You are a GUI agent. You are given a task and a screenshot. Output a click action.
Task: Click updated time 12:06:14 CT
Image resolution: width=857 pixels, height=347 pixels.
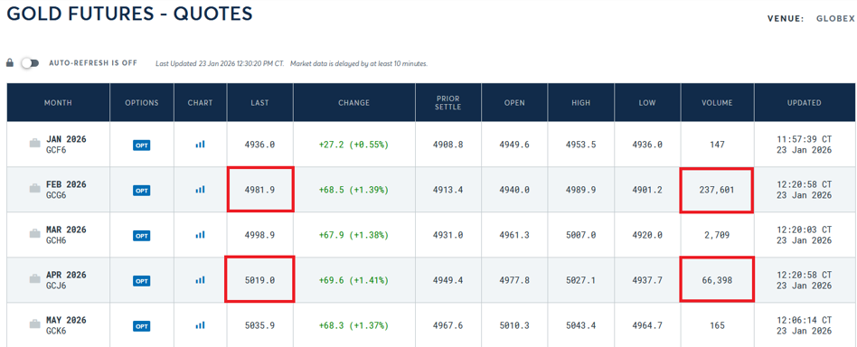click(805, 320)
